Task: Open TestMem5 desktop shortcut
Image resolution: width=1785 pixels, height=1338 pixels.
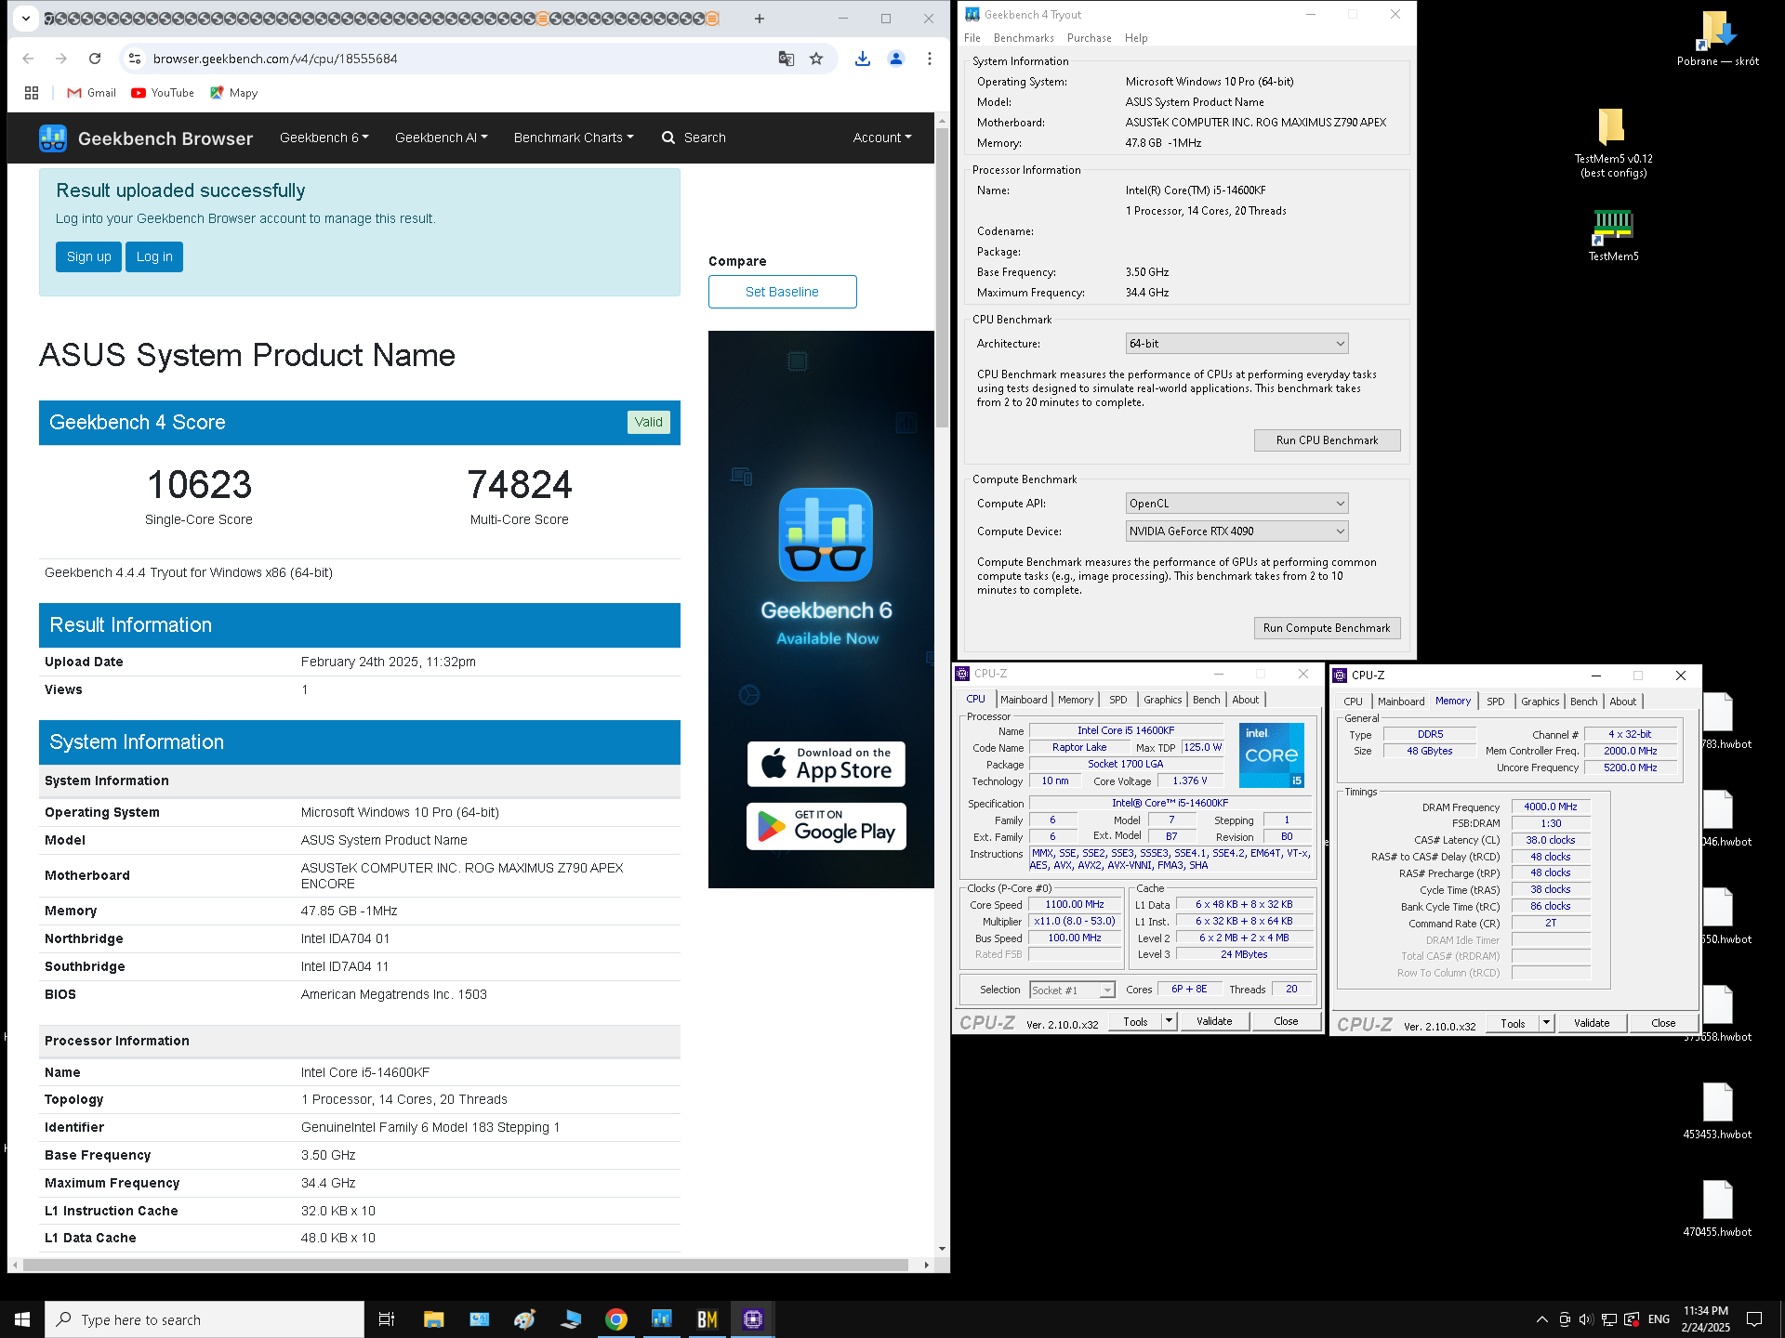Action: click(x=1613, y=235)
